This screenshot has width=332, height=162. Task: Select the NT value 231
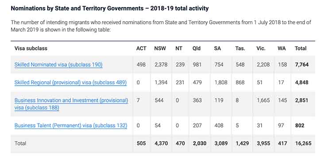[180, 83]
